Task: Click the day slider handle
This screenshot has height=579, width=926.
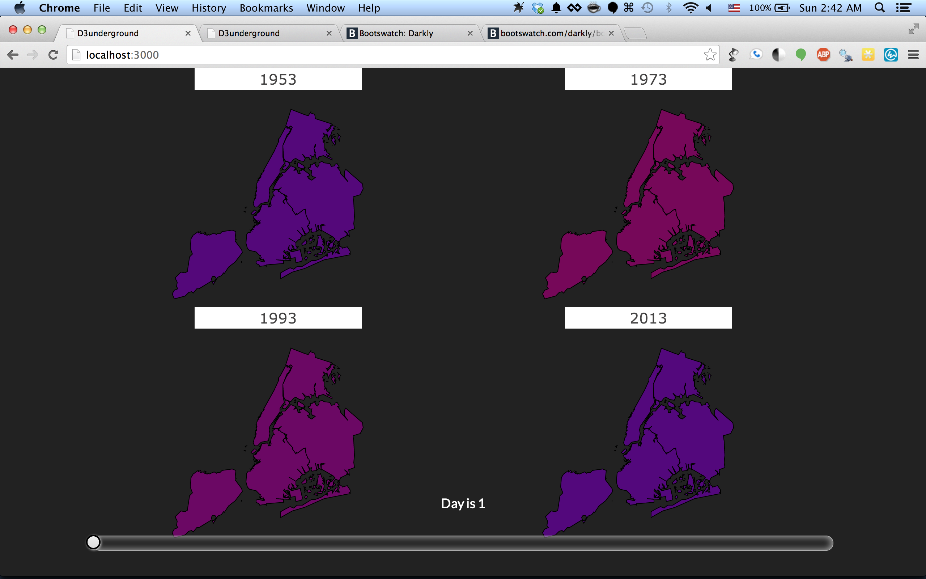Action: pos(93,542)
